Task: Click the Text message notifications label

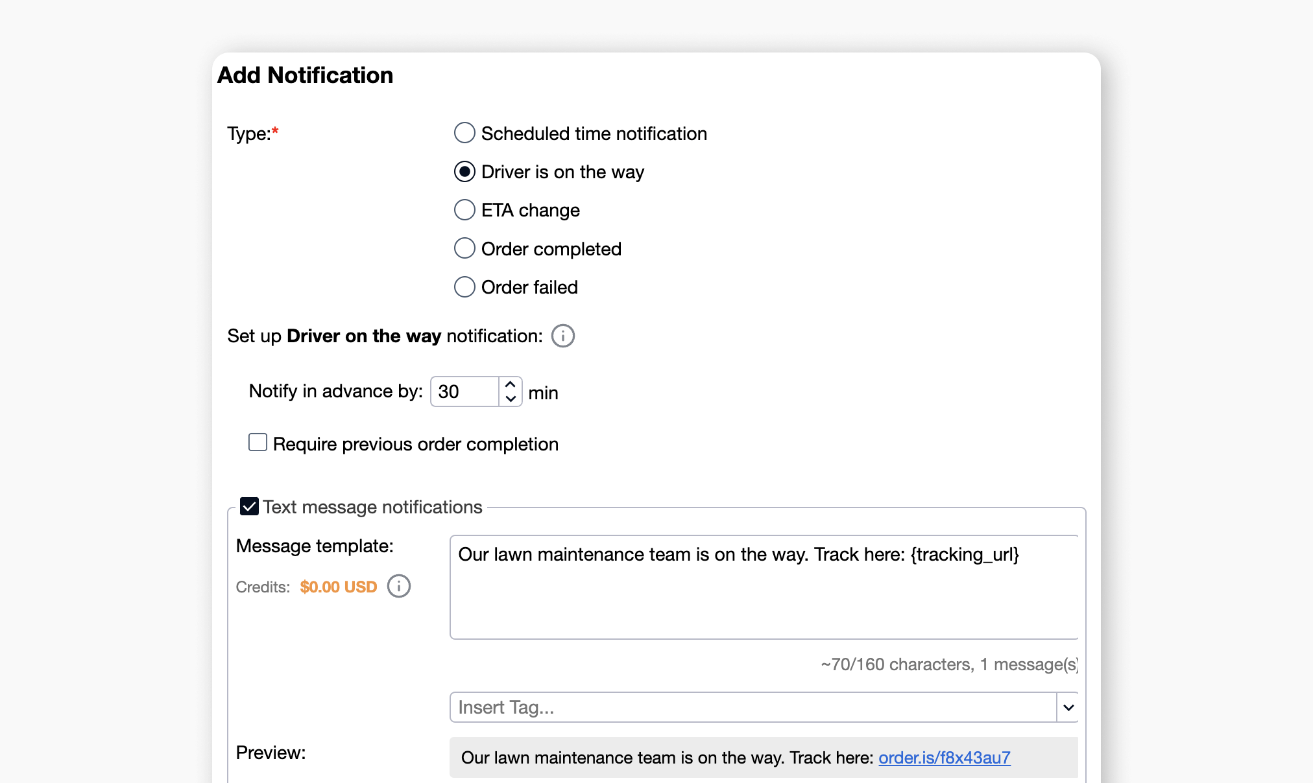Action: (x=372, y=507)
